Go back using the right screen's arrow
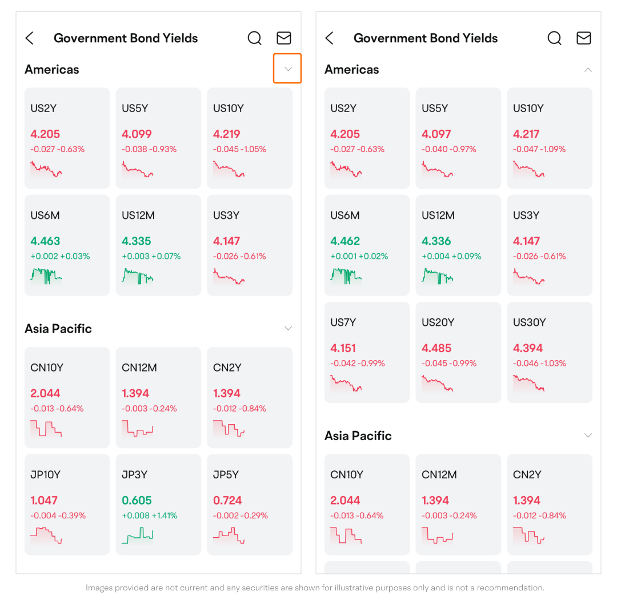Image resolution: width=617 pixels, height=611 pixels. pyautogui.click(x=330, y=38)
